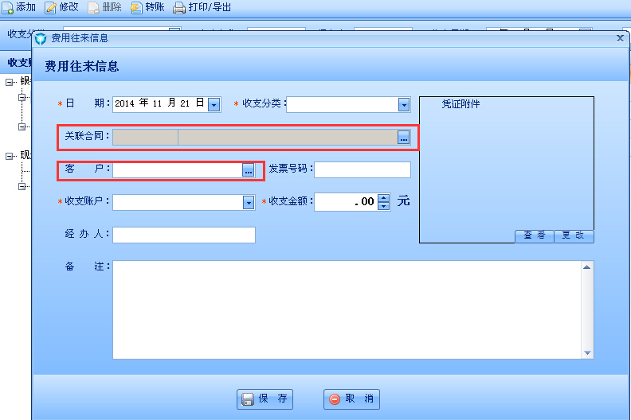This screenshot has width=631, height=420.
Task: Click the 关联合同 browse ellipsis button
Action: coord(404,138)
